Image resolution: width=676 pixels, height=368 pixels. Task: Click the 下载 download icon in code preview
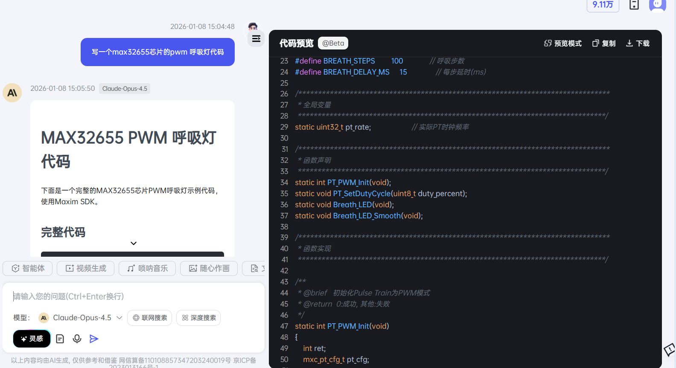pos(637,43)
